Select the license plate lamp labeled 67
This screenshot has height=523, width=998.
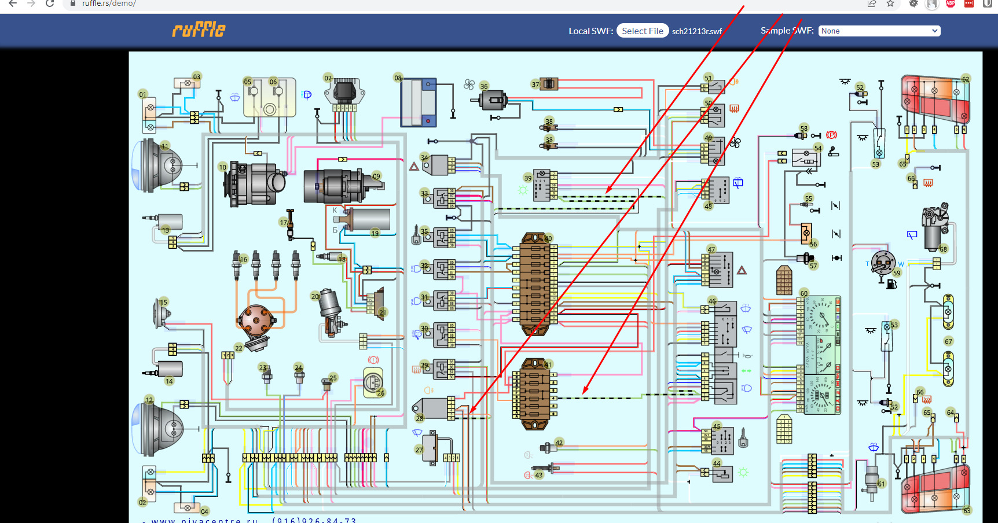(948, 340)
